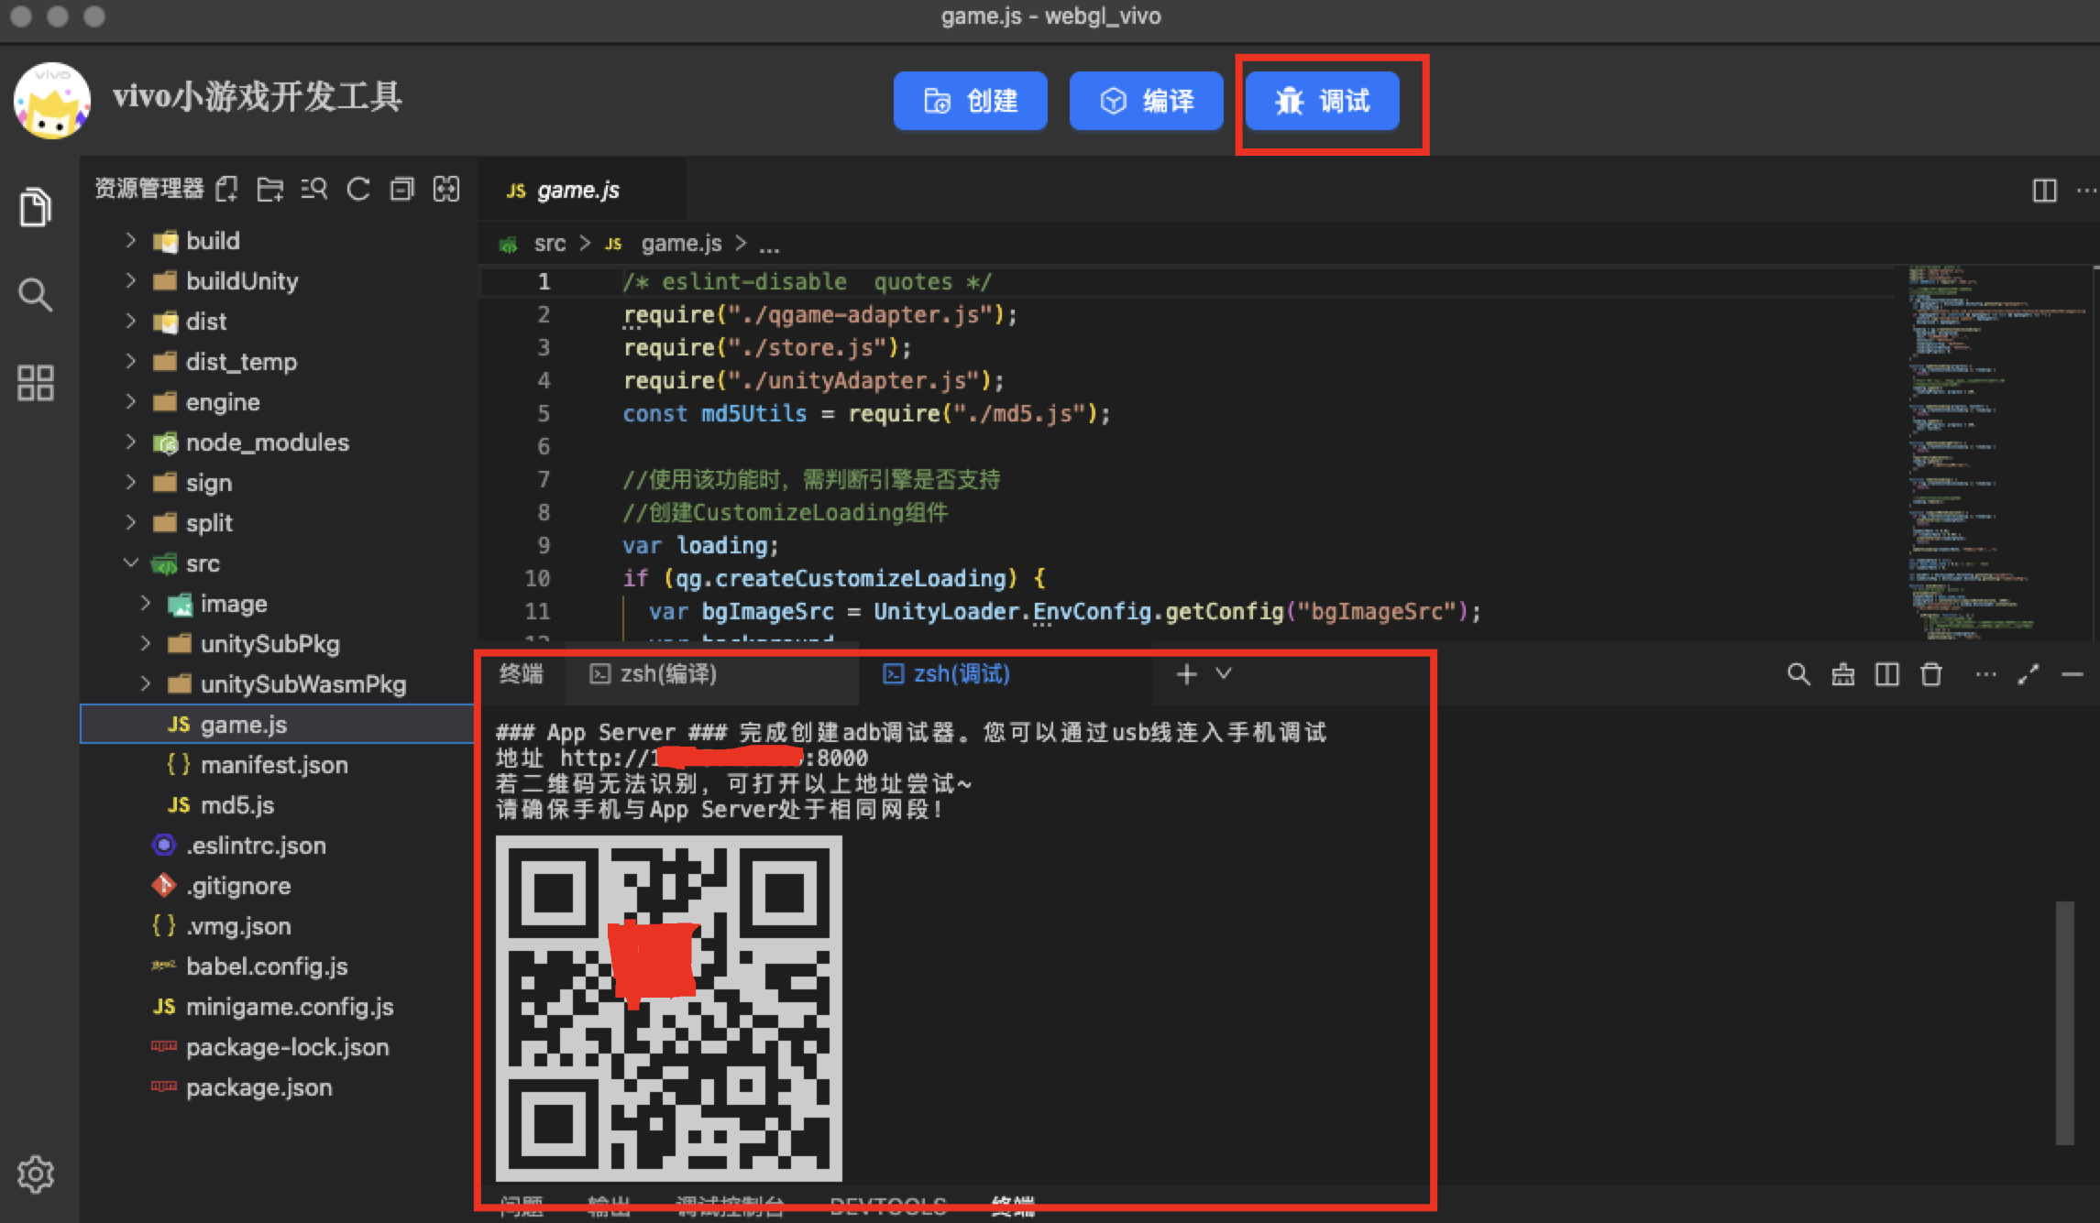
Task: Switch to zsh(编译) terminal tab
Action: pyautogui.click(x=711, y=674)
